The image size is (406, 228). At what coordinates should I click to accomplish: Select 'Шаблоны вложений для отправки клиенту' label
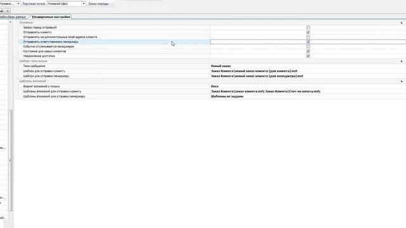pyautogui.click(x=52, y=91)
